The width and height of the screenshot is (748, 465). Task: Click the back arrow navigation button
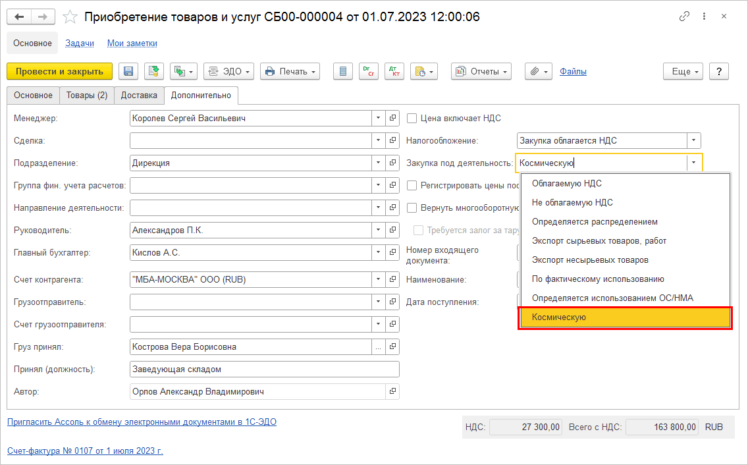click(20, 17)
